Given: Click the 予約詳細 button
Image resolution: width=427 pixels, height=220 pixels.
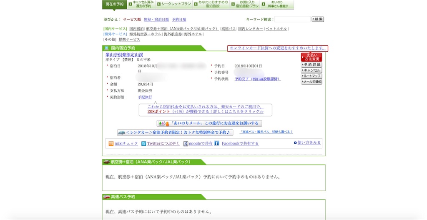Looking at the screenshot, I should click(311, 65).
